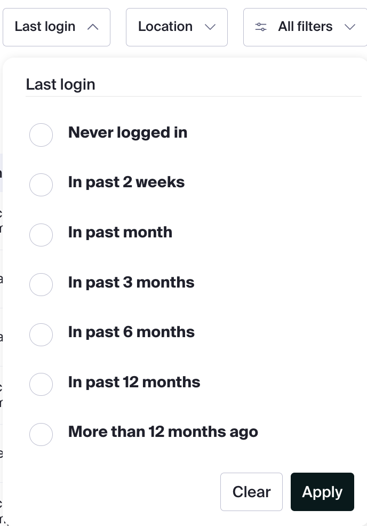
Task: Click the chevron on the All filters button
Action: click(350, 27)
